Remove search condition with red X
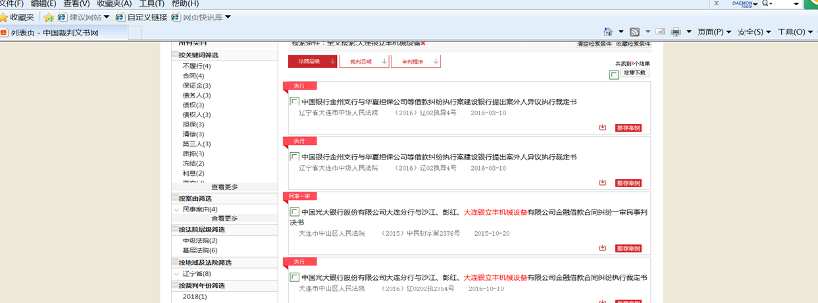This screenshot has height=303, width=818. 423,43
